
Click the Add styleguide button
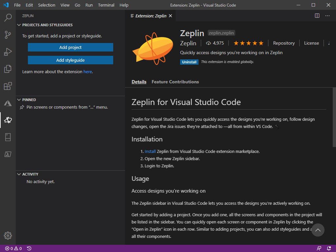tap(71, 60)
